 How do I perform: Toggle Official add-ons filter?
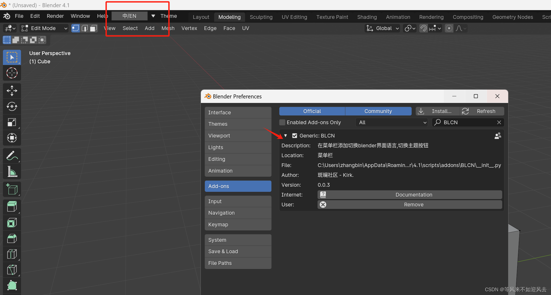coord(312,111)
